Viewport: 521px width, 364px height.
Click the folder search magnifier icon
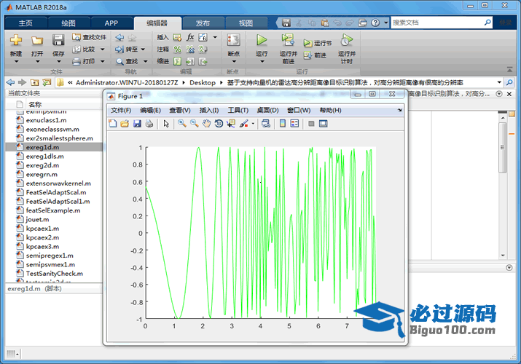509,82
